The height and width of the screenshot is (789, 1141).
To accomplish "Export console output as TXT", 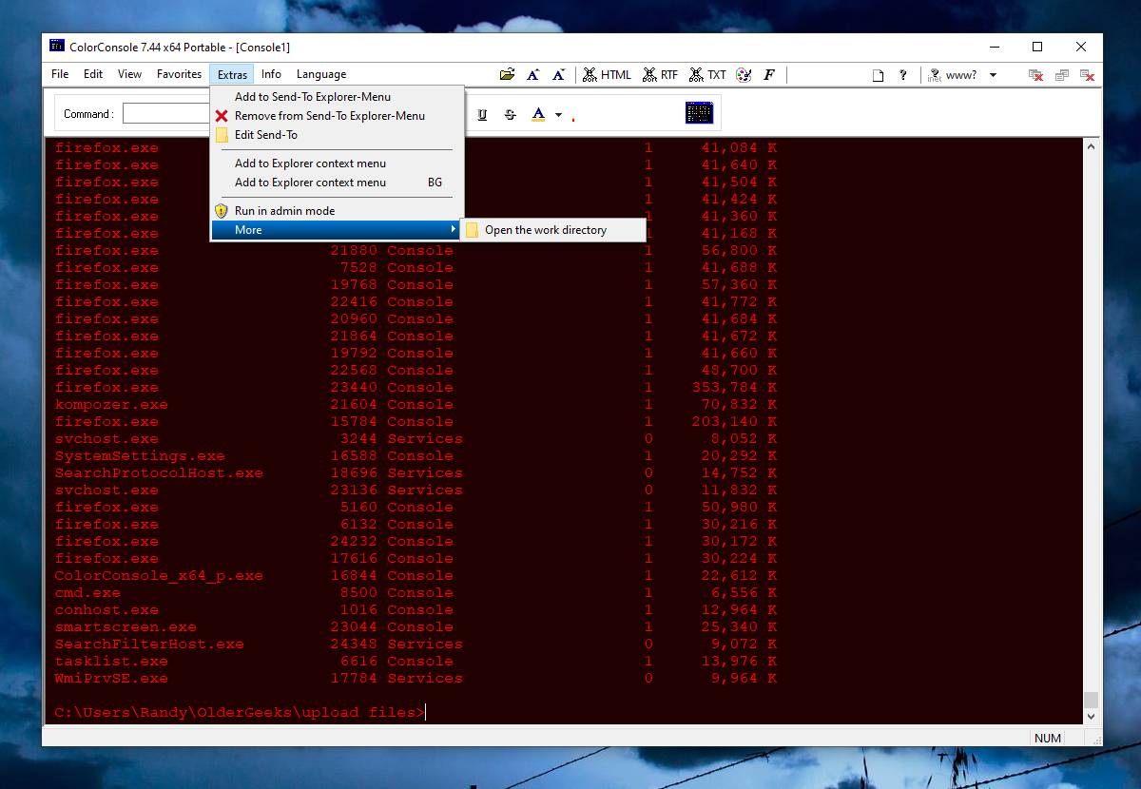I will (707, 74).
